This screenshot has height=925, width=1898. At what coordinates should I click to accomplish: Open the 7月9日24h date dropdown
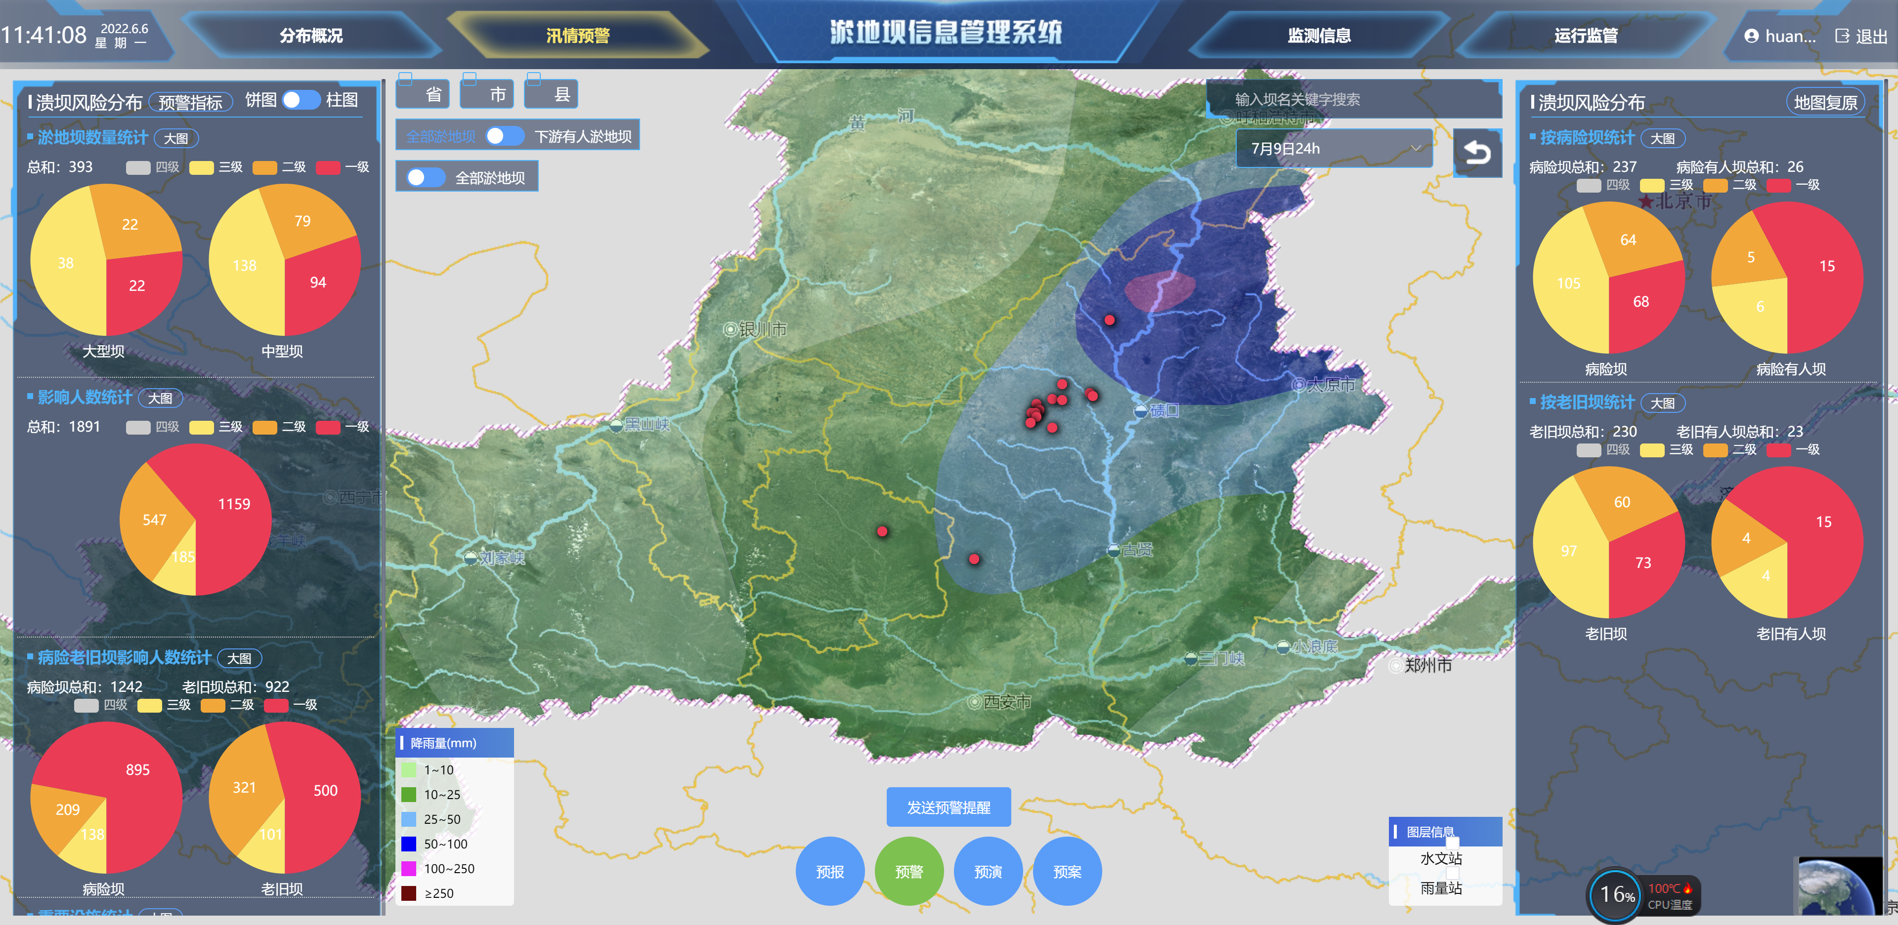coord(1334,148)
